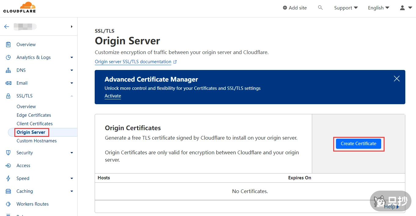Expand the Analytics & Logs section

pos(71,57)
